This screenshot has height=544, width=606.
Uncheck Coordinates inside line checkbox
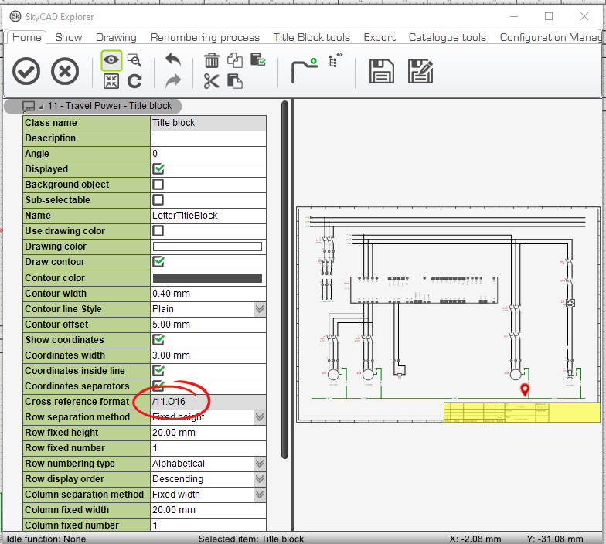158,371
